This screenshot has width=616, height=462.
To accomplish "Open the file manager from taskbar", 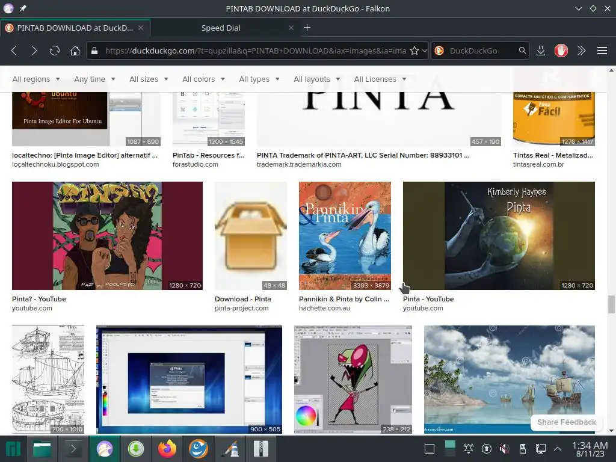I will tap(42, 449).
